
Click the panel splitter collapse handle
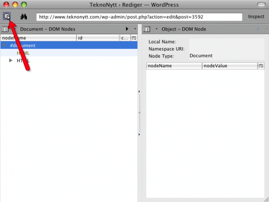(140, 113)
